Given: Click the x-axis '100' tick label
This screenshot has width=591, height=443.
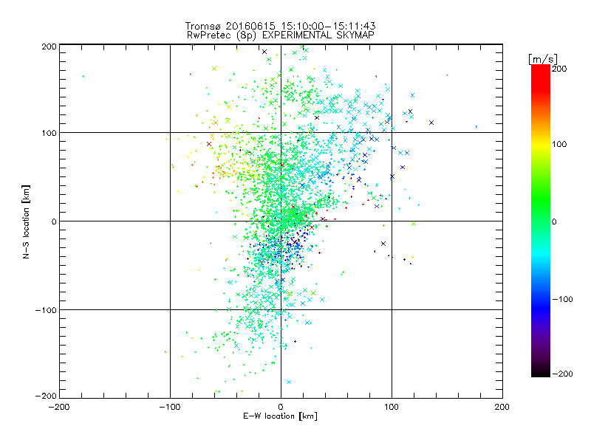Looking at the screenshot, I should [392, 407].
